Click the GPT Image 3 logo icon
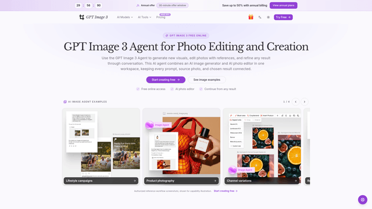372x209 pixels. click(81, 17)
